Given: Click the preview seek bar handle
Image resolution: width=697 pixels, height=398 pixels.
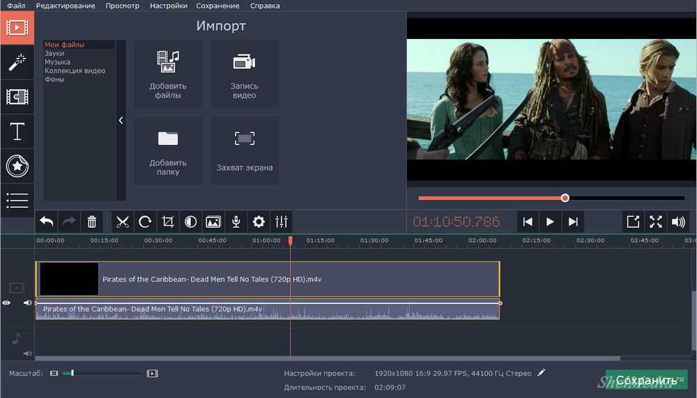Looking at the screenshot, I should [565, 198].
